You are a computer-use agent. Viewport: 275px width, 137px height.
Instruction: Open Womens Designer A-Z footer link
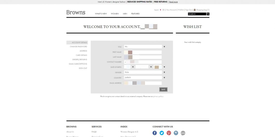tap(129, 132)
